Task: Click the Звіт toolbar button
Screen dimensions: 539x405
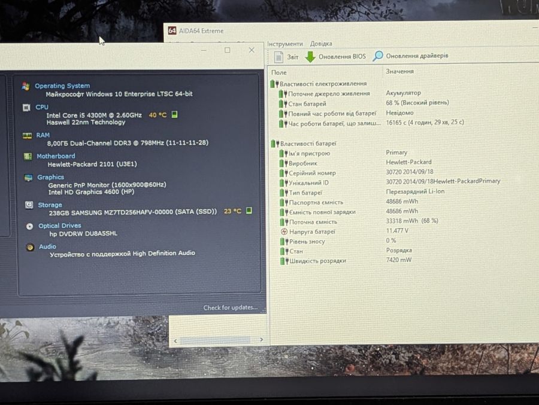Action: [286, 57]
